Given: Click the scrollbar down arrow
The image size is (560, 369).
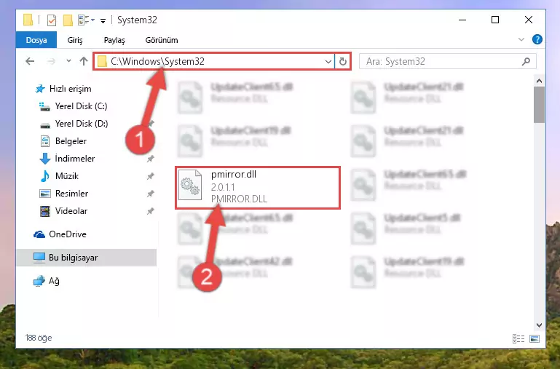Looking at the screenshot, I should pyautogui.click(x=539, y=325).
